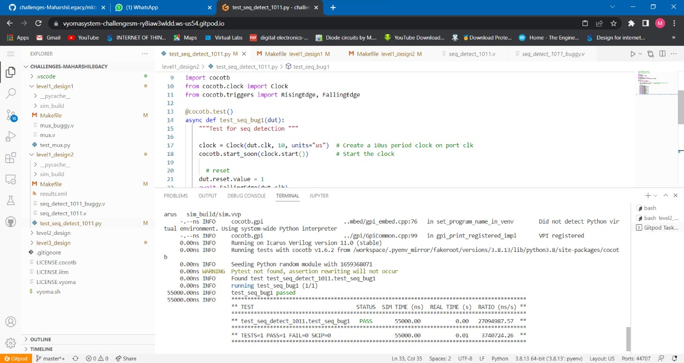Open Chrome profile avatar M

click(660, 23)
